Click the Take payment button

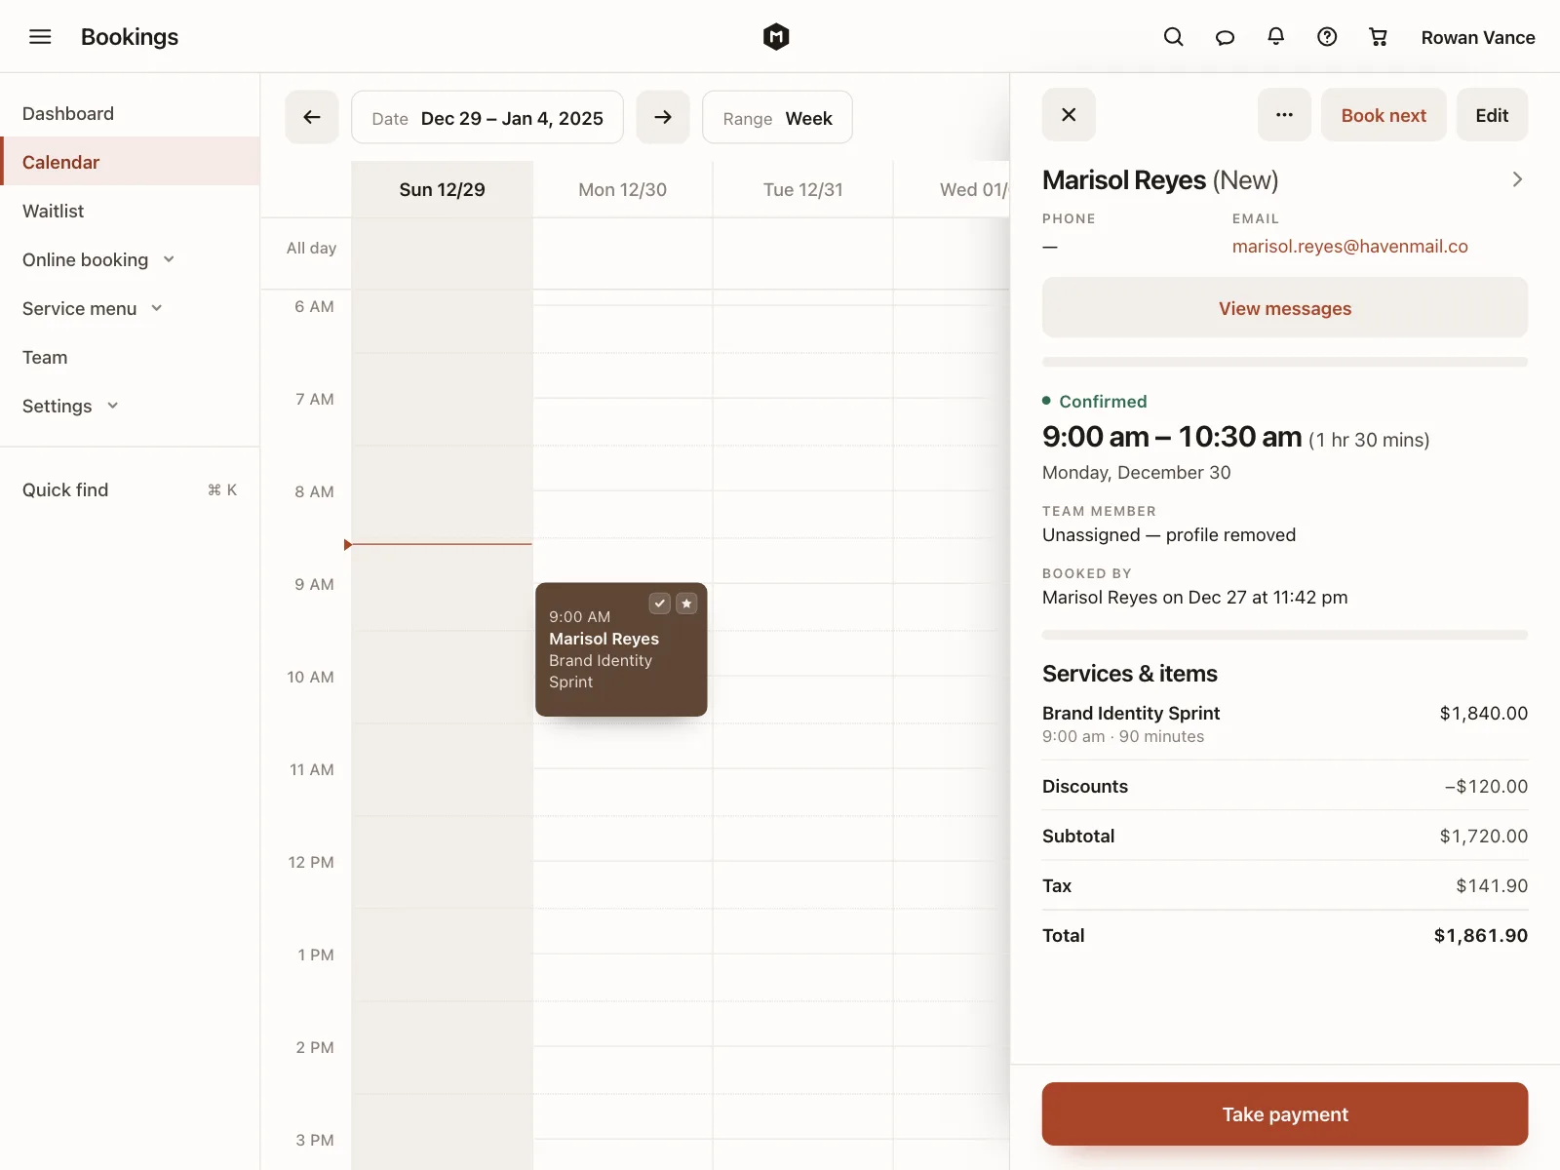[x=1285, y=1114]
